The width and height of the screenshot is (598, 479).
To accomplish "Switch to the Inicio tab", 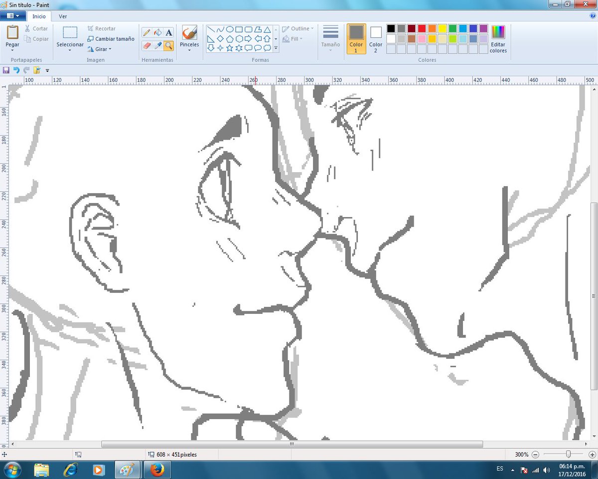I will (39, 16).
